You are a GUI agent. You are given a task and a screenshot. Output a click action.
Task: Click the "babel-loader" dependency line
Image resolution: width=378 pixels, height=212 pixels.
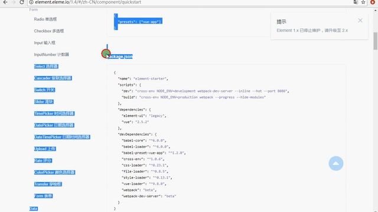coord(146,147)
